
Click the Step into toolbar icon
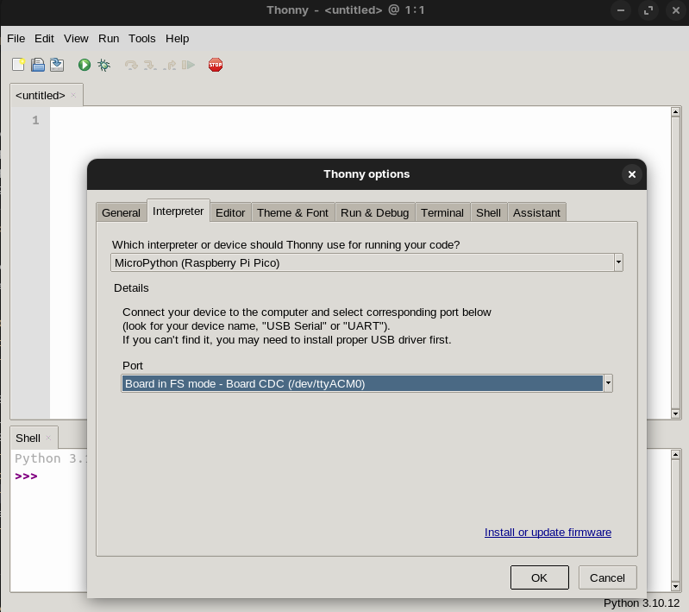click(150, 65)
